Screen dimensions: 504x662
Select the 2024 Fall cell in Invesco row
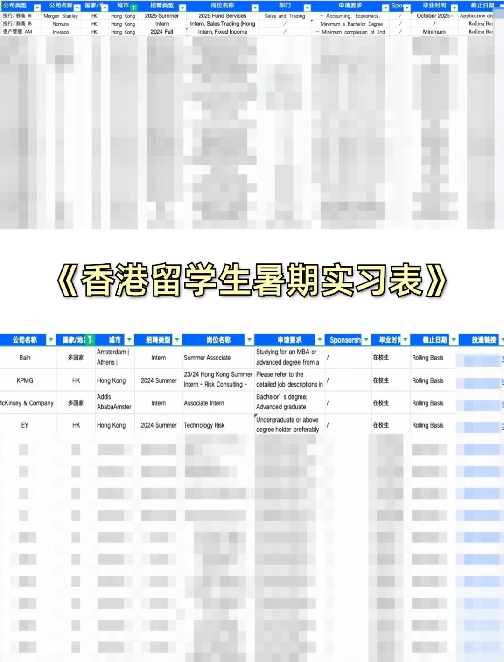(x=161, y=32)
